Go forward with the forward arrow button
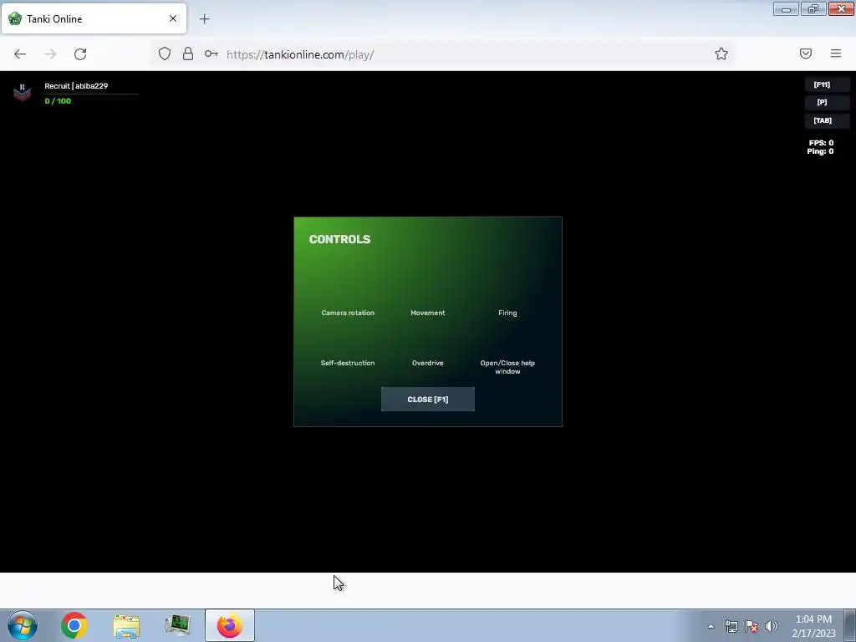Viewport: 856px width, 642px height. 50,54
